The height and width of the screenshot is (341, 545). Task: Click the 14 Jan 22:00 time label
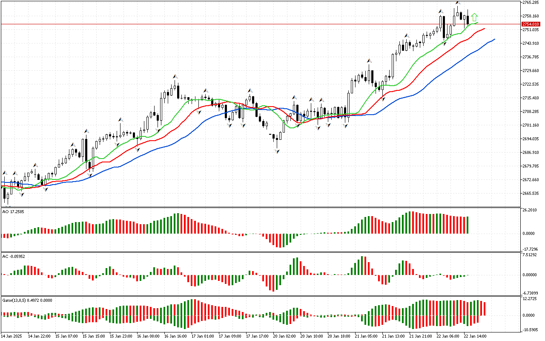pyautogui.click(x=39, y=336)
